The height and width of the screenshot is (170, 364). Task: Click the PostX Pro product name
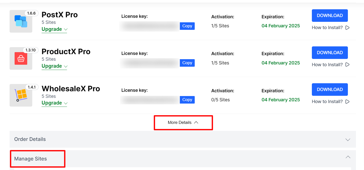(60, 15)
